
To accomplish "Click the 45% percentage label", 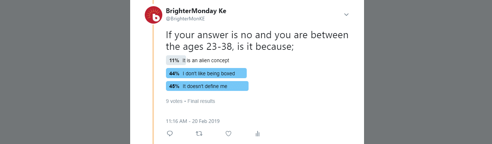I will [174, 86].
